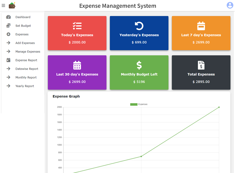
Task: Click the Set Budget coins icon
Action: pos(9,26)
